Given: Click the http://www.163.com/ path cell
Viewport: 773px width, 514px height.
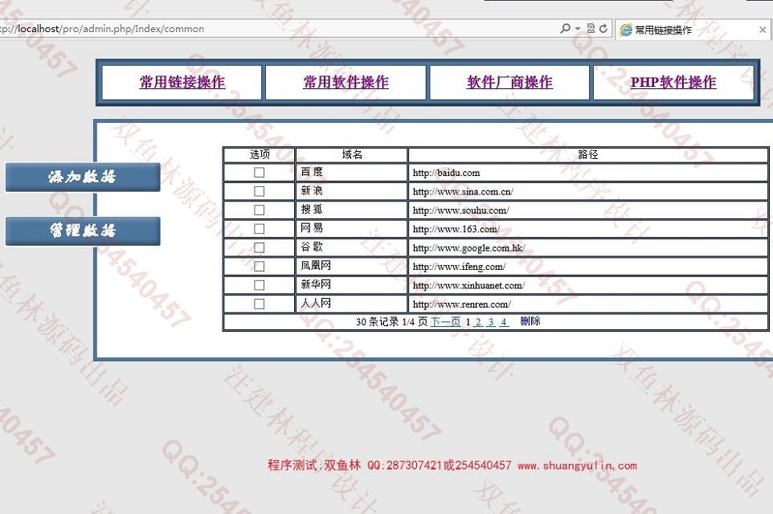Looking at the screenshot, I should 588,229.
